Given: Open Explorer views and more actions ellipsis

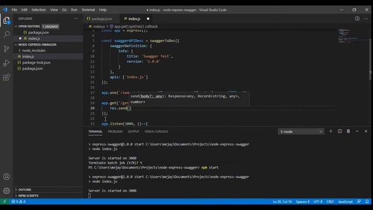Looking at the screenshot, I should 76,18.
